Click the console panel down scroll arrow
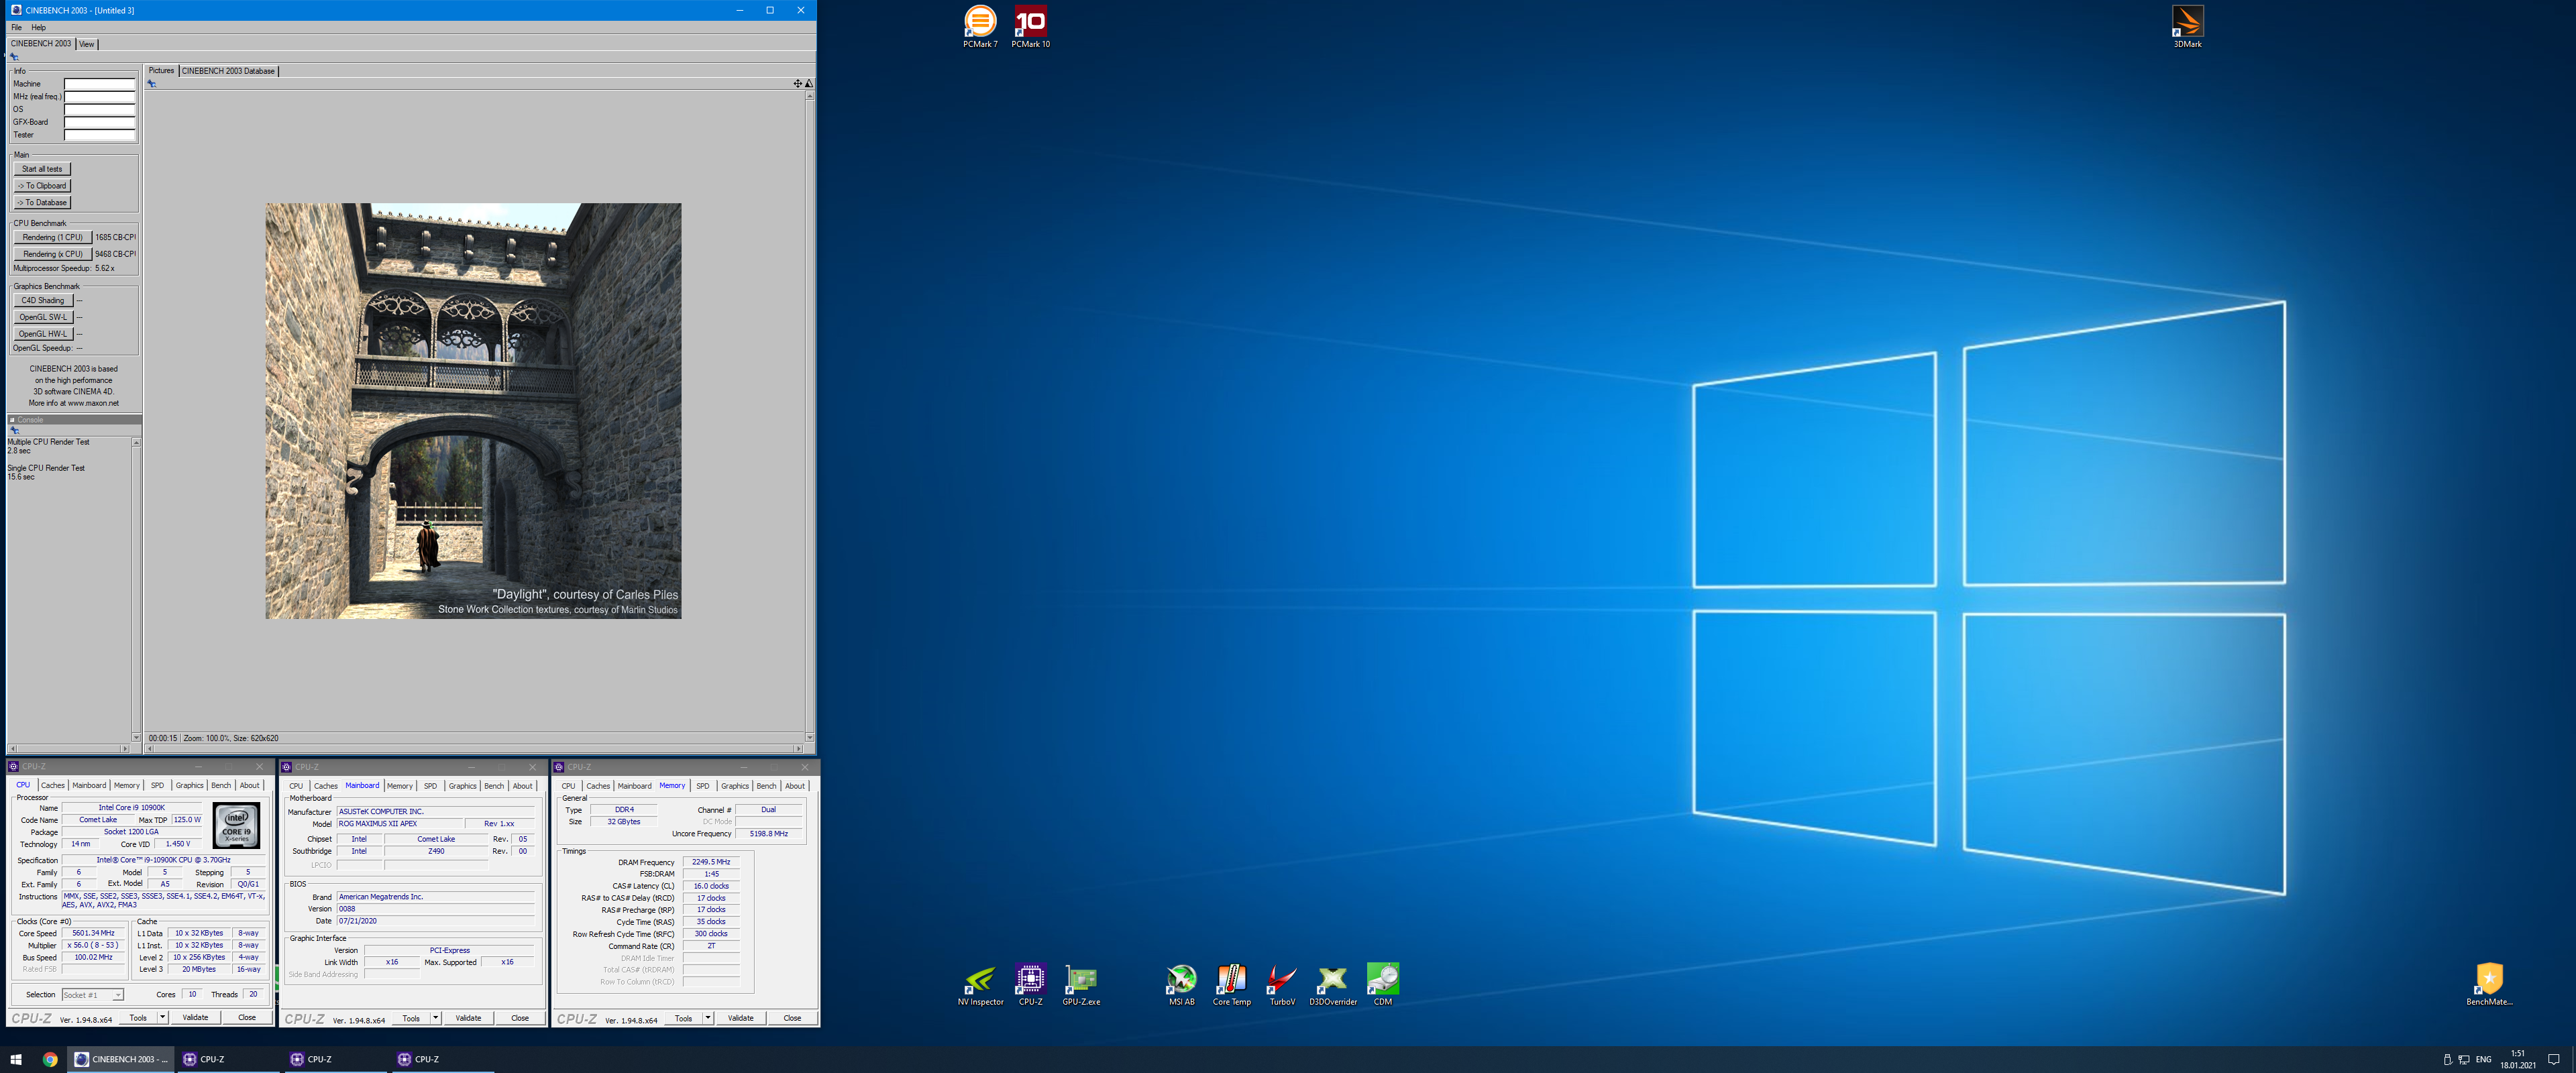 coord(136,737)
